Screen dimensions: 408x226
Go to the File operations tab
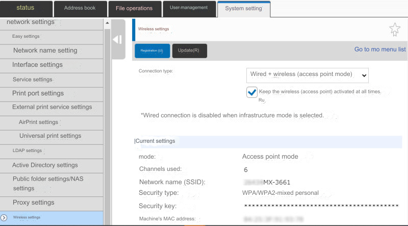pos(134,8)
